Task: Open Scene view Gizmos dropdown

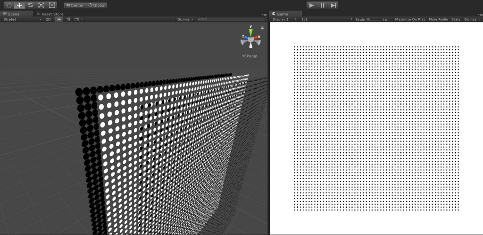Action: point(185,19)
